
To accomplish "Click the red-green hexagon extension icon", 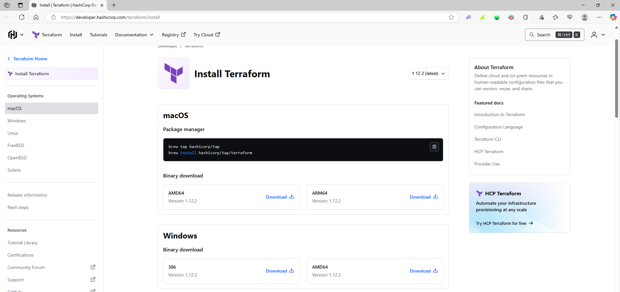I will tap(511, 17).
